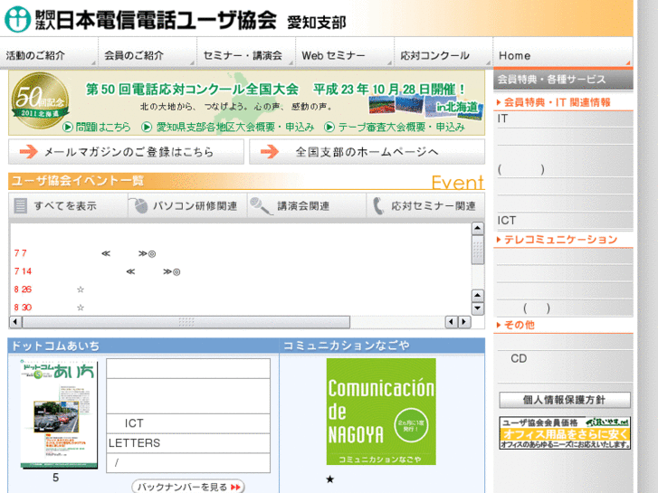
Task: Select the 7 7 event row
Action: pyautogui.click(x=85, y=253)
